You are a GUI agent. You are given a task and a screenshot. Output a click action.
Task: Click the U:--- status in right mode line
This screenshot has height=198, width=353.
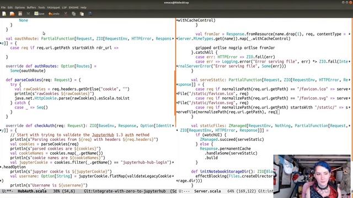184,191
